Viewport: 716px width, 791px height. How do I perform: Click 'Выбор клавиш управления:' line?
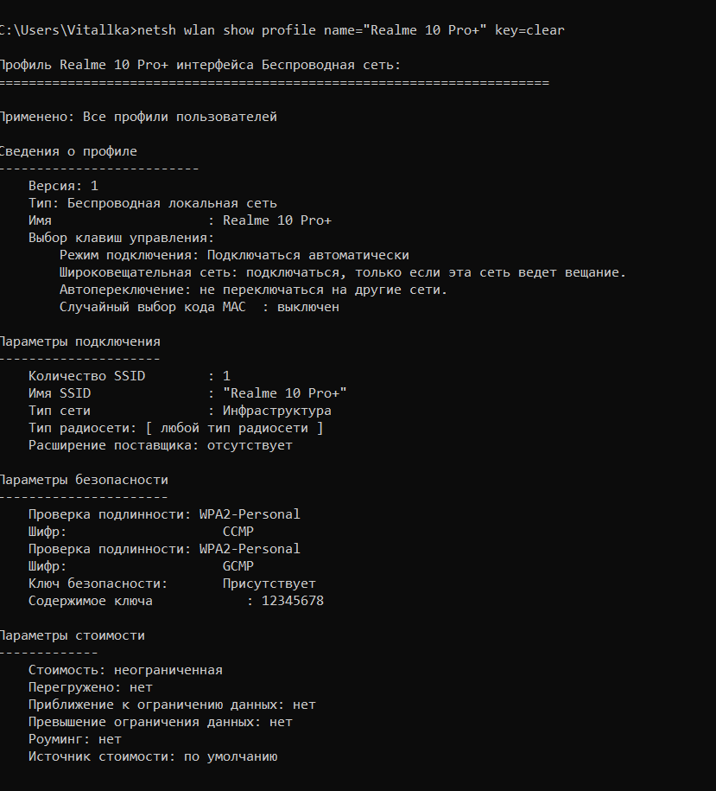click(122, 238)
